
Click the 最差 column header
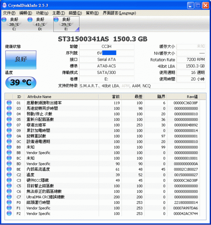(133, 97)
